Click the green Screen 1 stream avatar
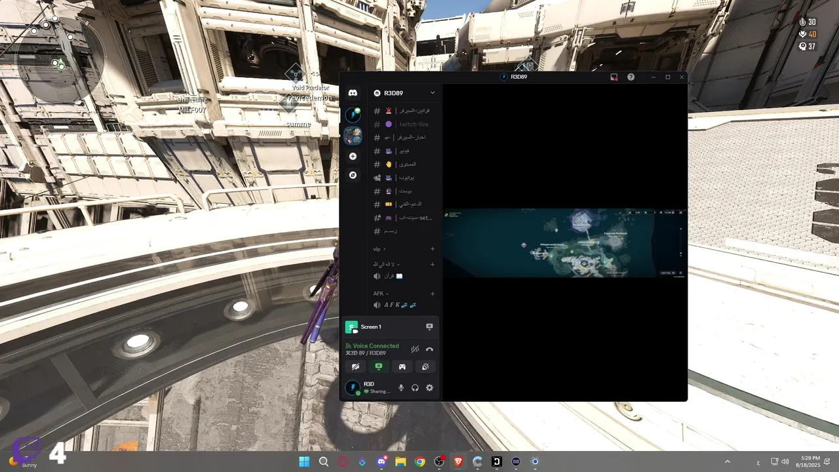839x472 pixels. [x=351, y=326]
